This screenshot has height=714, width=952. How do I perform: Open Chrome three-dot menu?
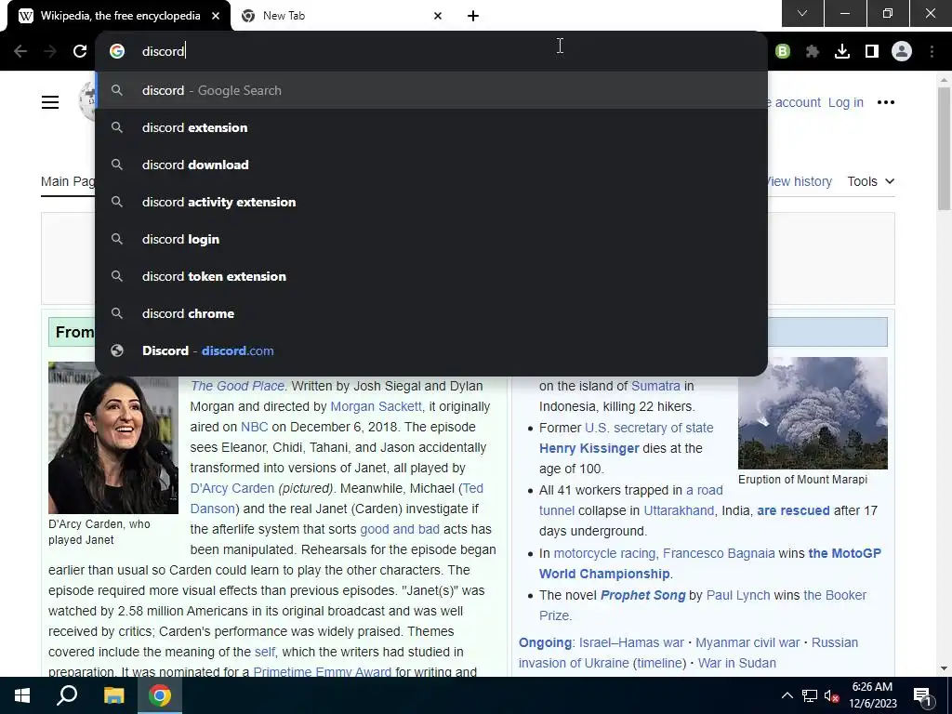(x=932, y=52)
